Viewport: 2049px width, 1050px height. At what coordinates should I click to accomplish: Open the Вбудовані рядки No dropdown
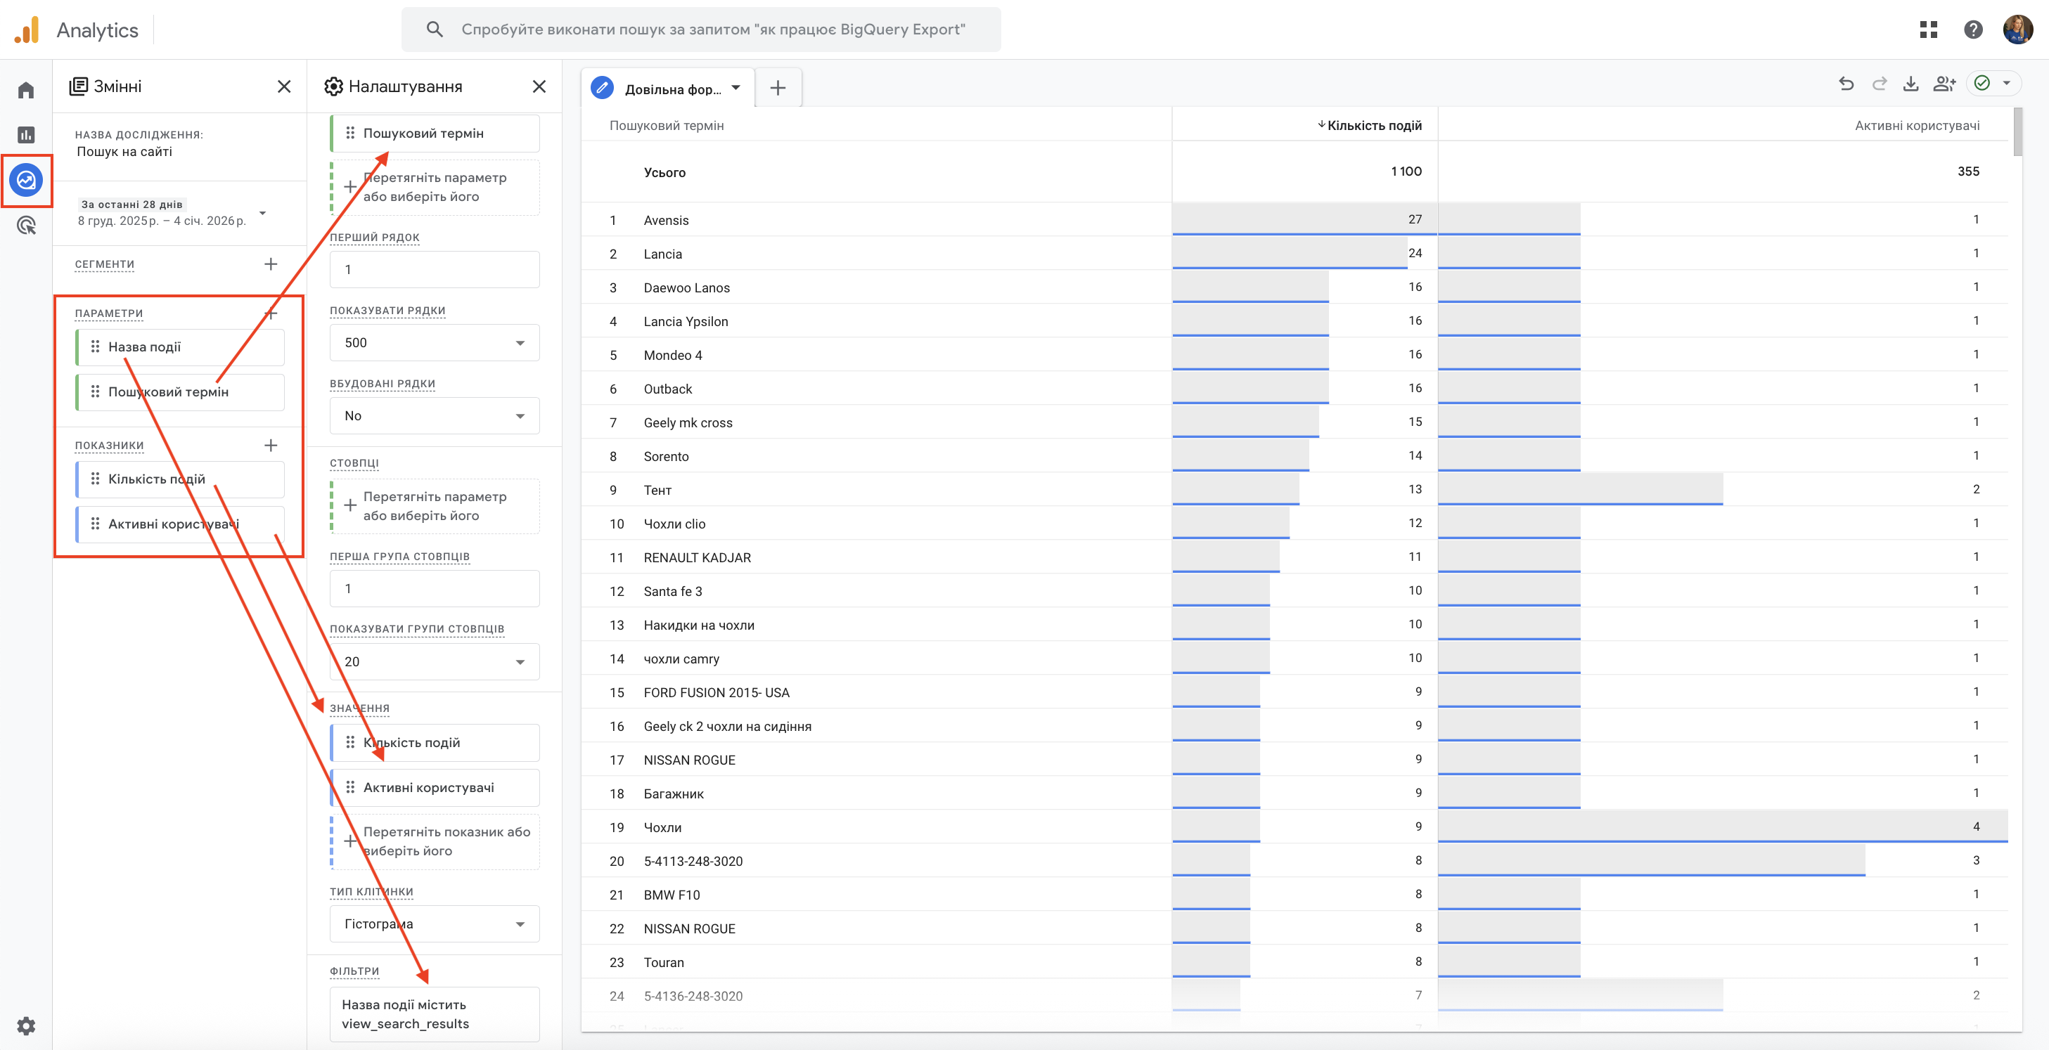point(435,415)
